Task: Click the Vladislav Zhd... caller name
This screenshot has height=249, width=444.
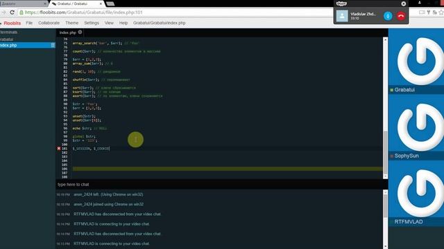Action: pyautogui.click(x=363, y=14)
